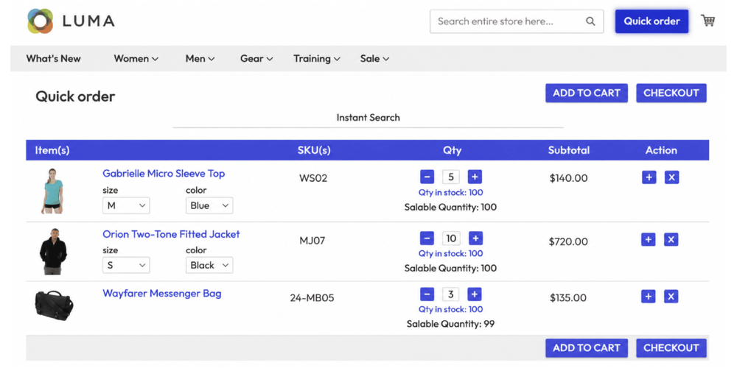Click quantity field showing 3
The height and width of the screenshot is (368, 737).
tap(451, 294)
